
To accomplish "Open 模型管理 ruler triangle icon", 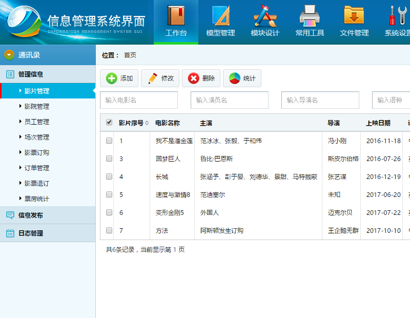I will (x=221, y=15).
